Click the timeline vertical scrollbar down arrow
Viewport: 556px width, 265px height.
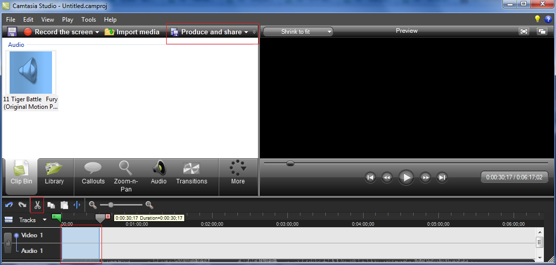coord(539,257)
